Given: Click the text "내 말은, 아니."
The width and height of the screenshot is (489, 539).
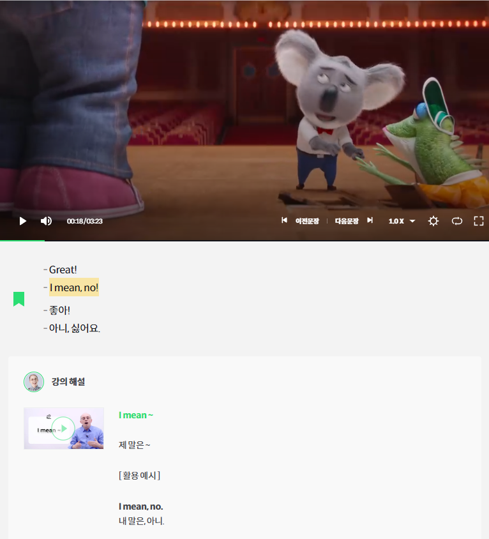Looking at the screenshot, I should coord(142,521).
